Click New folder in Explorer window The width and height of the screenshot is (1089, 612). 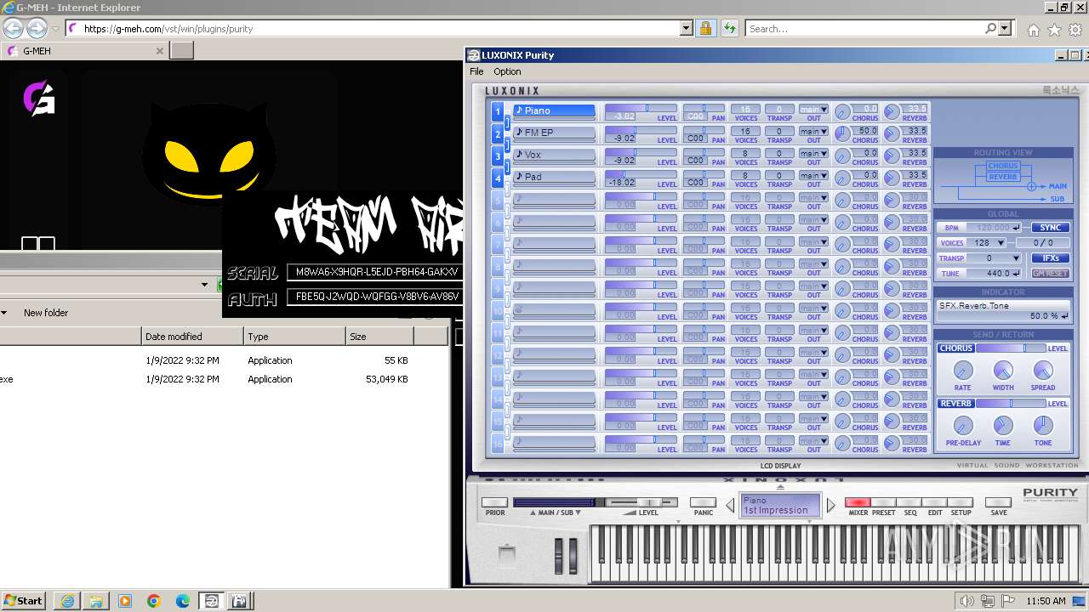pyautogui.click(x=46, y=313)
